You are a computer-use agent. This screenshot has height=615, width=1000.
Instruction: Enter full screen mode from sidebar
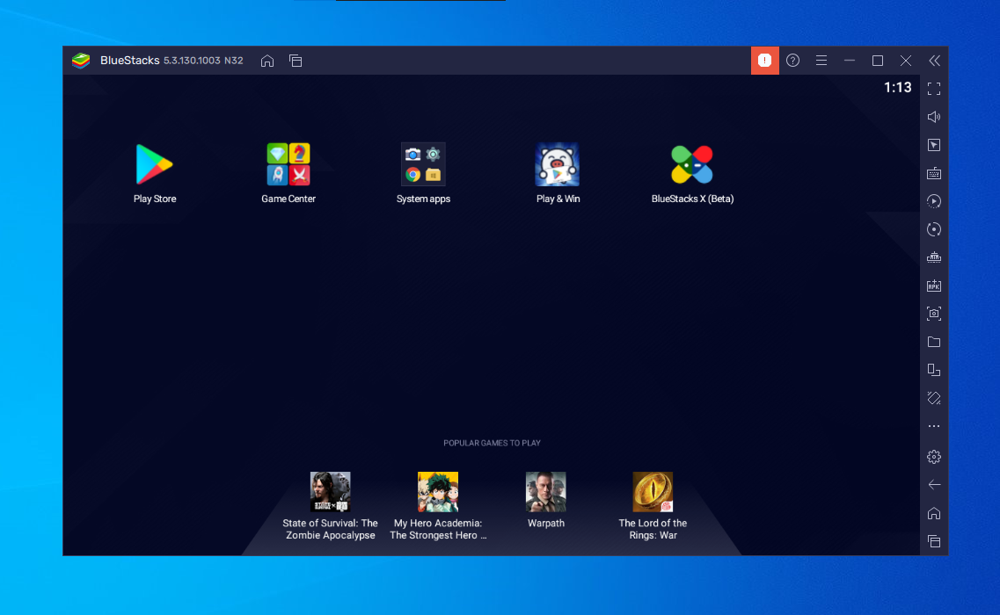934,89
